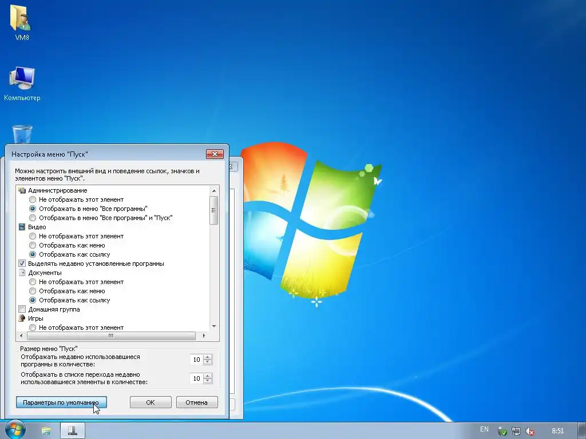Image resolution: width=586 pixels, height=439 pixels.
Task: Check the Домашняя группа checkbox
Action: click(22, 309)
